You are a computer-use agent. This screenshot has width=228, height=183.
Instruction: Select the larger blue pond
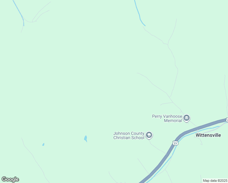click(x=86, y=138)
